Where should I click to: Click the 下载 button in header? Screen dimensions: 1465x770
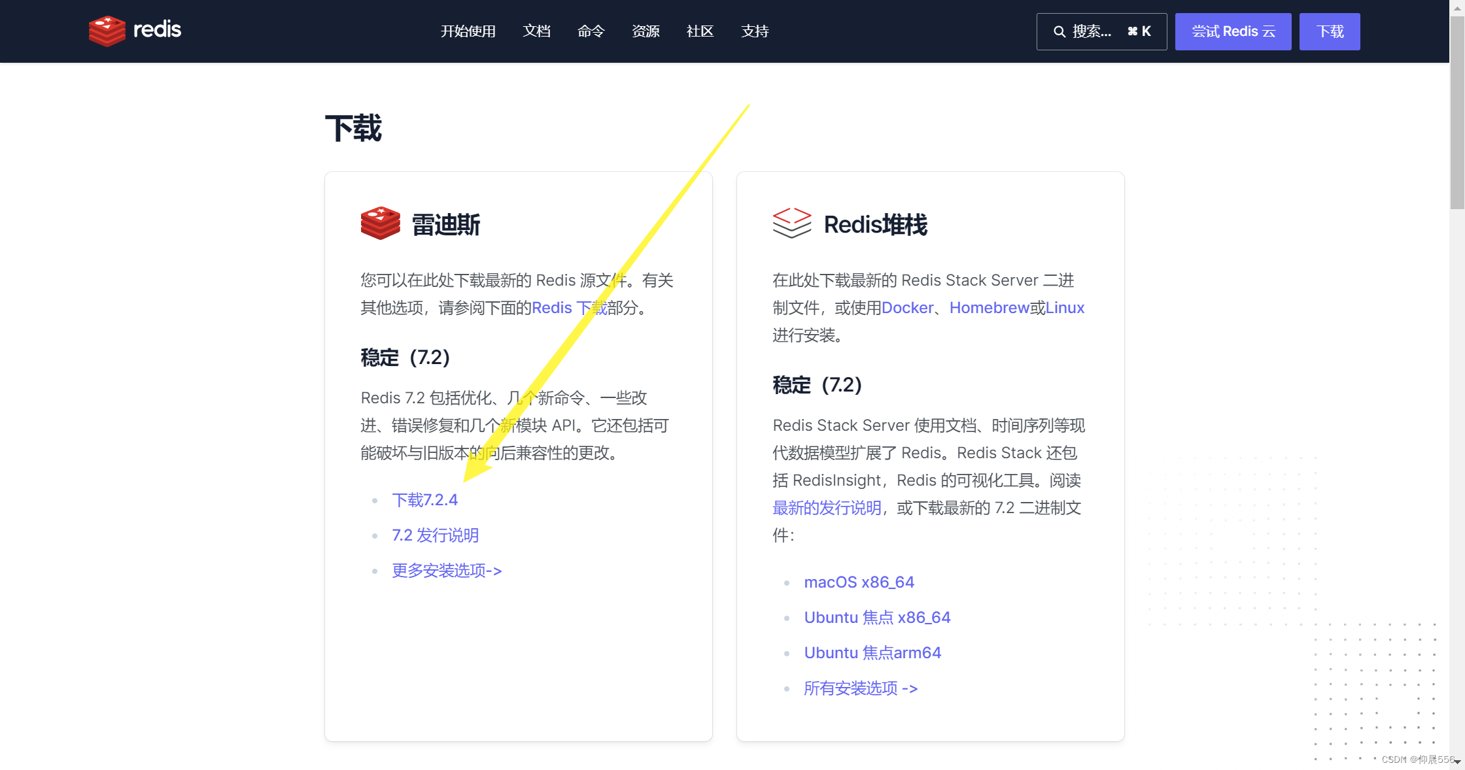[1330, 31]
